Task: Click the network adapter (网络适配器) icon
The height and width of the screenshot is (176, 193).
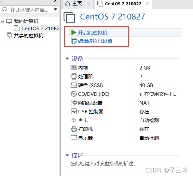Action: pyautogui.click(x=74, y=103)
